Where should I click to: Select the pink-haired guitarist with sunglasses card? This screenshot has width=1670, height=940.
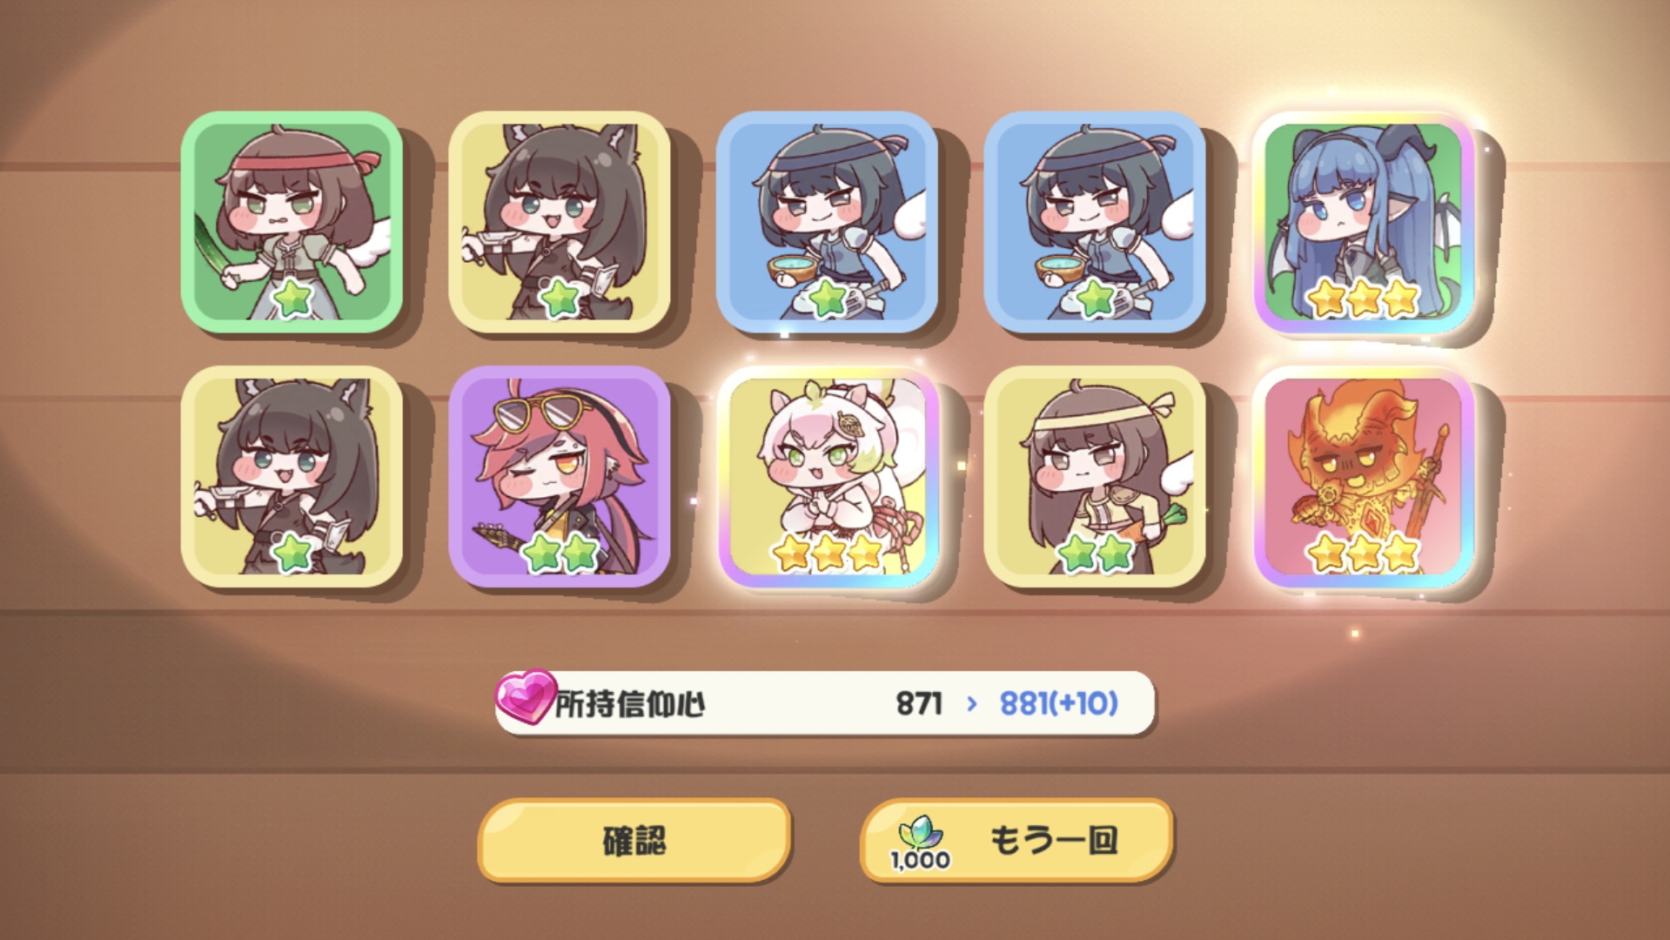[x=560, y=476]
